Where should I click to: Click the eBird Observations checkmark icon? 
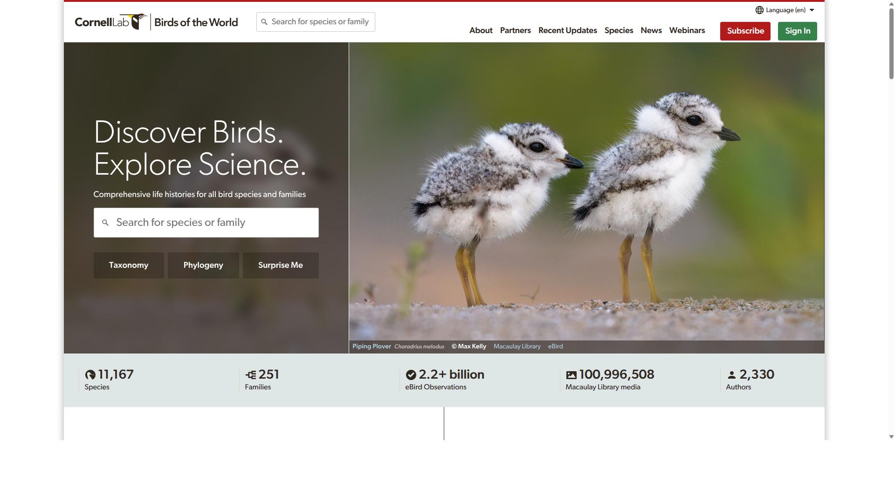click(411, 375)
